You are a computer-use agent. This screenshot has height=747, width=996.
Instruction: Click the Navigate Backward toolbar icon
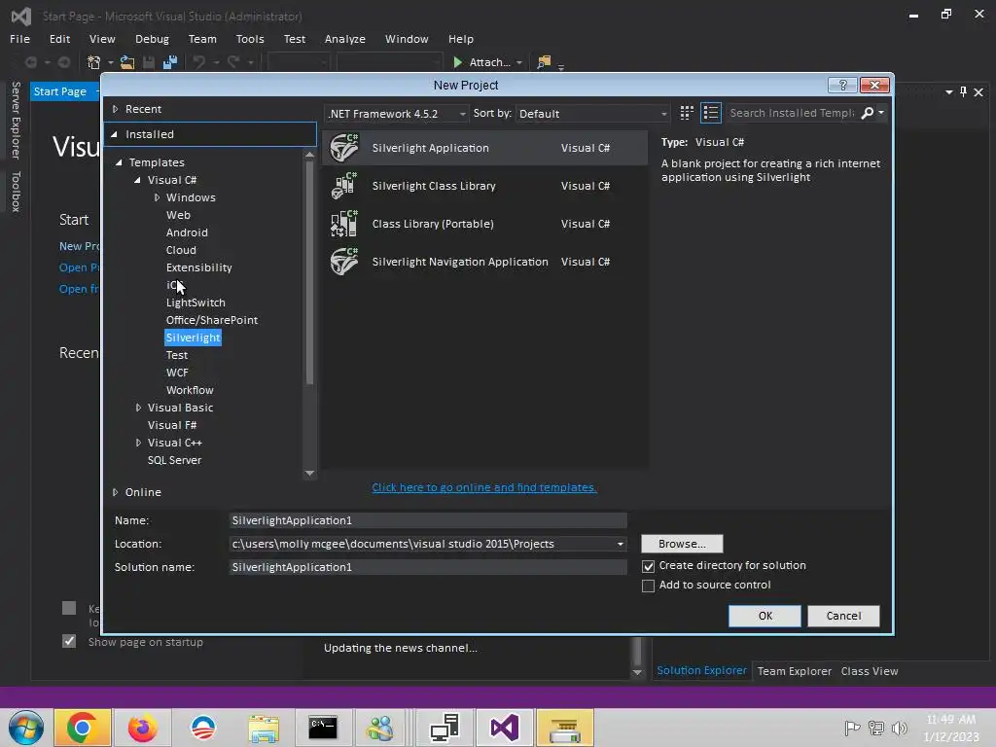(30, 62)
